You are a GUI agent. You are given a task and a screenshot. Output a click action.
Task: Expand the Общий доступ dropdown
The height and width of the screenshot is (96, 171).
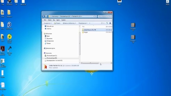pyautogui.click(x=83, y=23)
